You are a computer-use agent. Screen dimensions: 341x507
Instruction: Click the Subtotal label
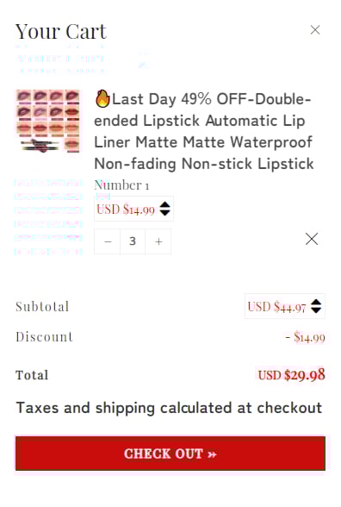point(42,307)
